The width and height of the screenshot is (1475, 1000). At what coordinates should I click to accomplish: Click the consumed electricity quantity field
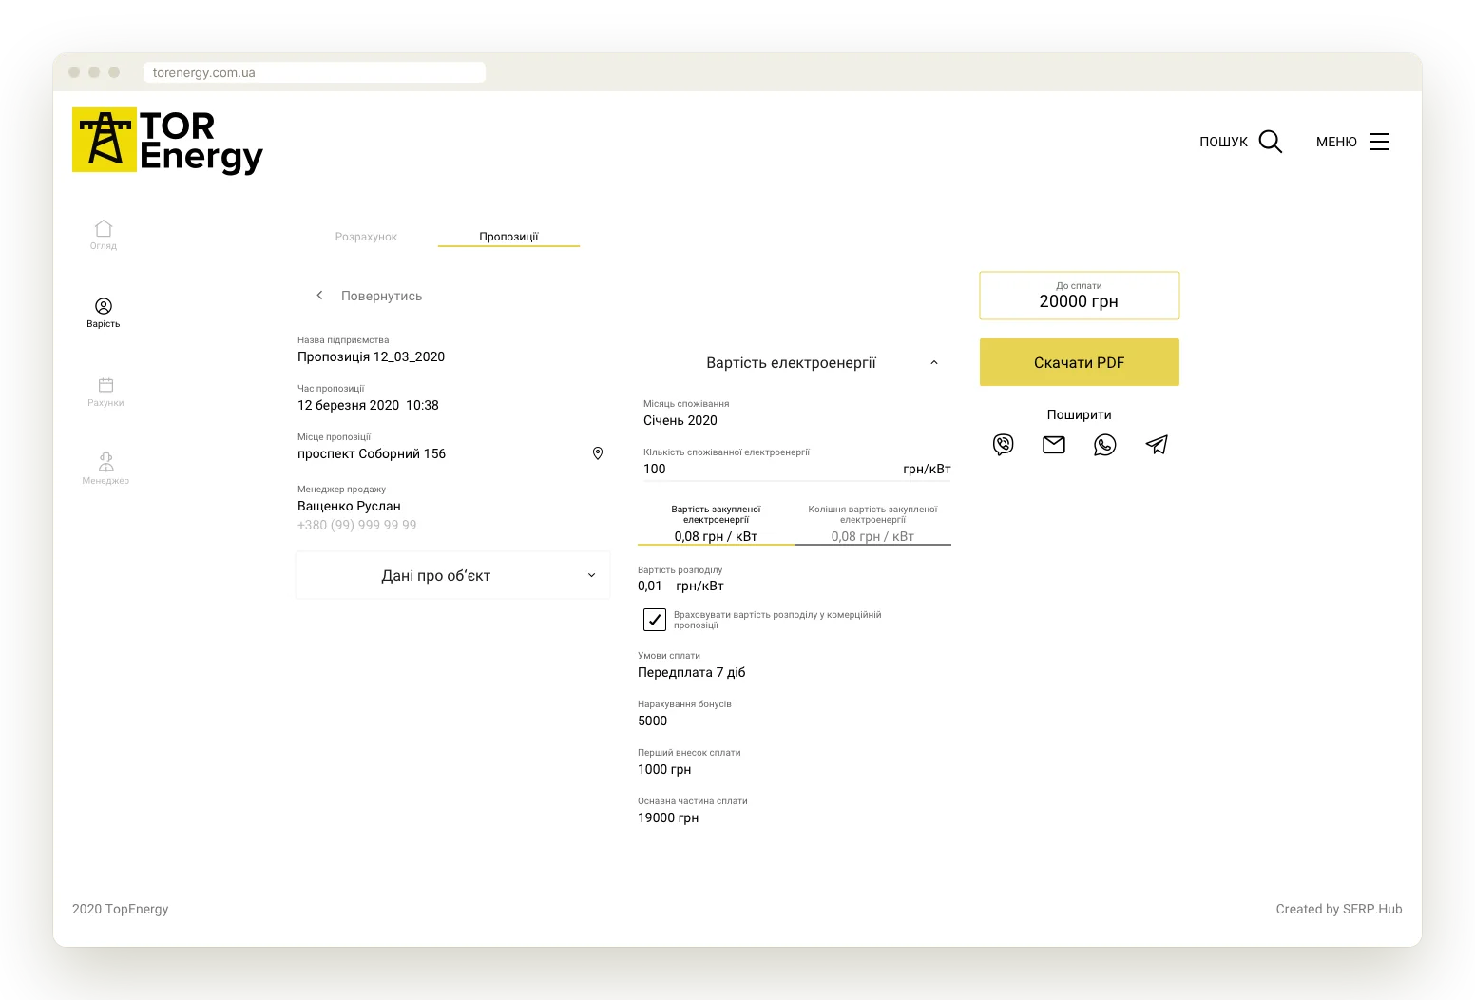click(797, 469)
